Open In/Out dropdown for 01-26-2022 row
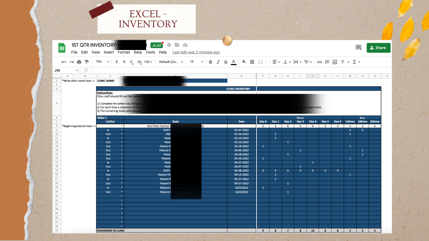The height and width of the screenshot is (241, 429). click(x=122, y=134)
